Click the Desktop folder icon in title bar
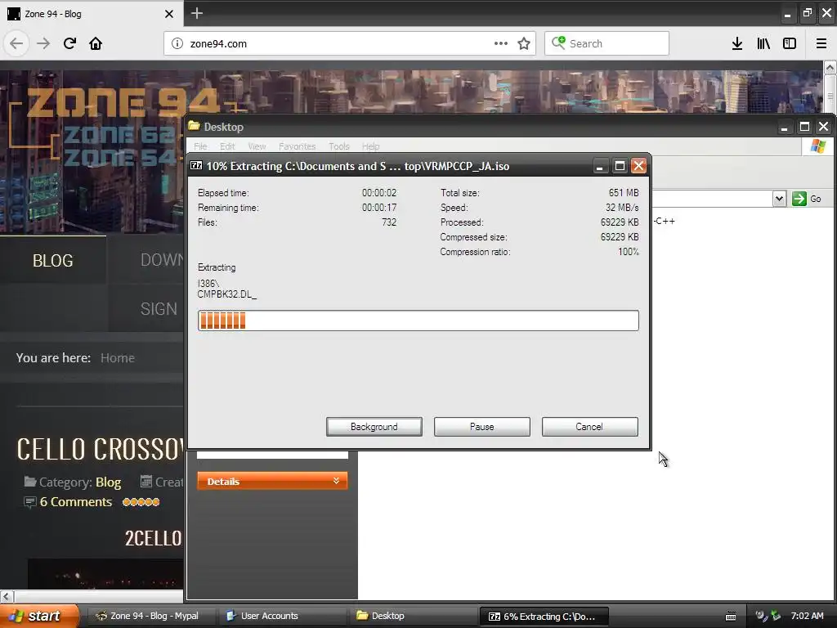This screenshot has height=628, width=837. 194,126
